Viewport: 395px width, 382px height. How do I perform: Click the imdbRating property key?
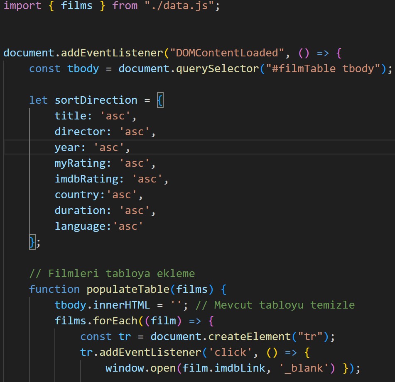(86, 179)
